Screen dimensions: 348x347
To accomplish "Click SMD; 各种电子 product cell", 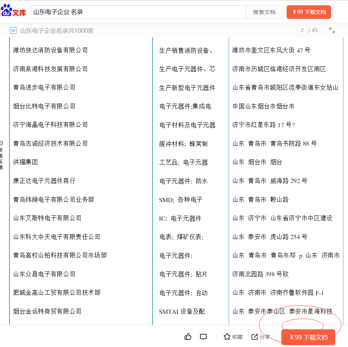I will [181, 200].
